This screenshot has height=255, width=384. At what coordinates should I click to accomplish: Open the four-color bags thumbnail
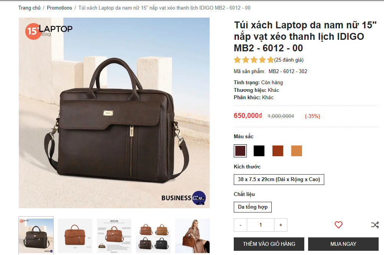coord(153,236)
